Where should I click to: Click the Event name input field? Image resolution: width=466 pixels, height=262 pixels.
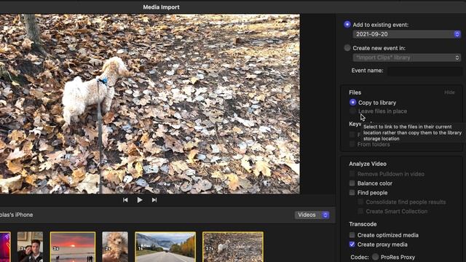[425, 71]
